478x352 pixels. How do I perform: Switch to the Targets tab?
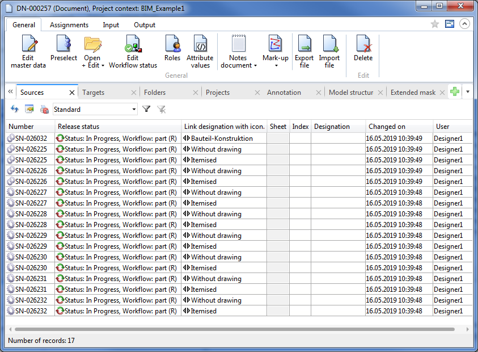coord(94,93)
